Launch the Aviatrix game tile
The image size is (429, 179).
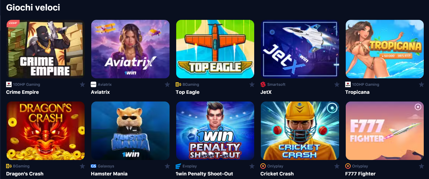[x=130, y=49]
